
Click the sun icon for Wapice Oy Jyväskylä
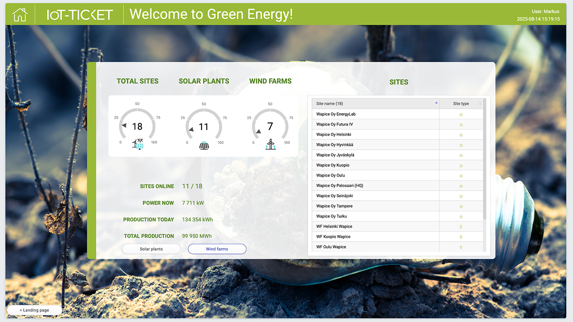click(461, 156)
